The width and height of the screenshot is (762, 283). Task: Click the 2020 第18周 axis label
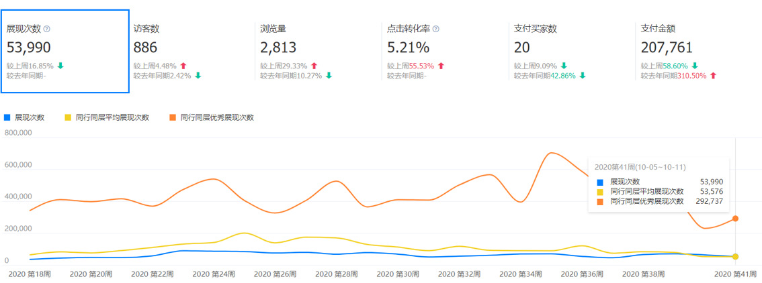(x=29, y=274)
